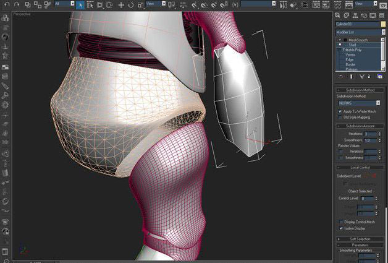Pin the modifier stack
Viewport: 388px width, 263px height.
[340, 77]
